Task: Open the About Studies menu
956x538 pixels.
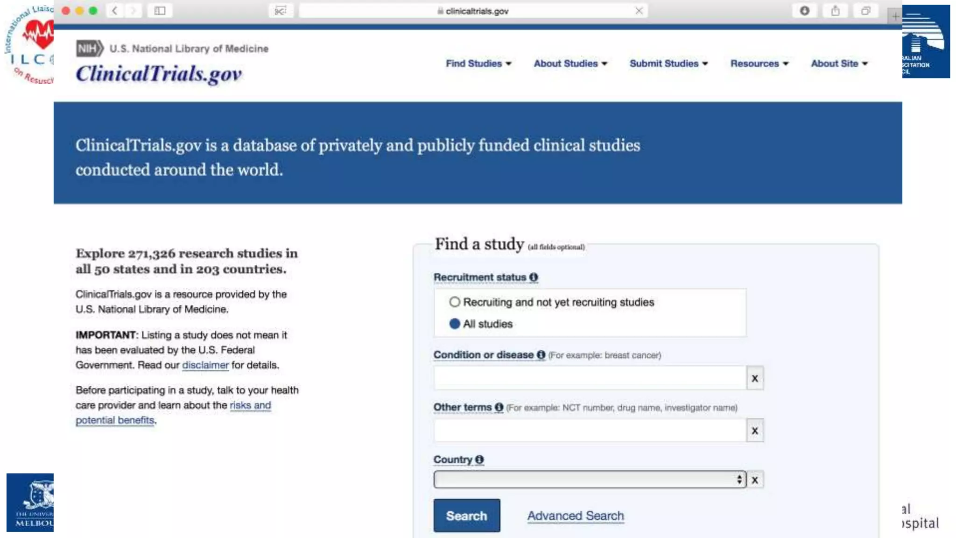Action: (570, 64)
